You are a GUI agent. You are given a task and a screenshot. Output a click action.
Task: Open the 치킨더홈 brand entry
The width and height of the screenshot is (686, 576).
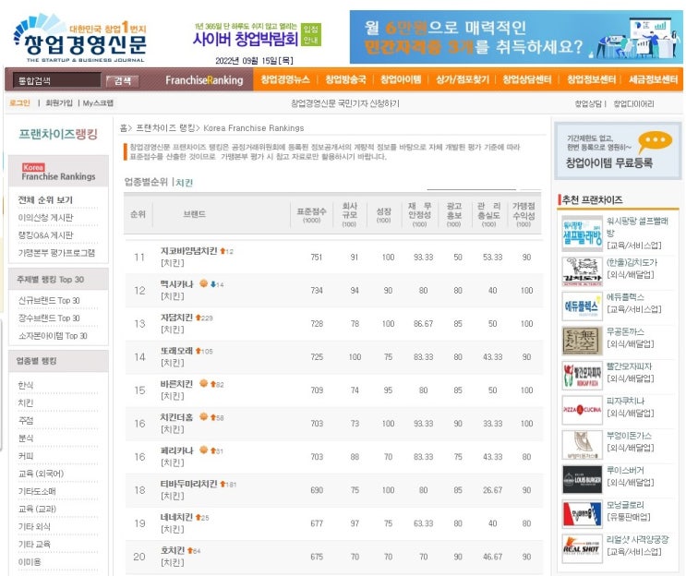pos(176,417)
